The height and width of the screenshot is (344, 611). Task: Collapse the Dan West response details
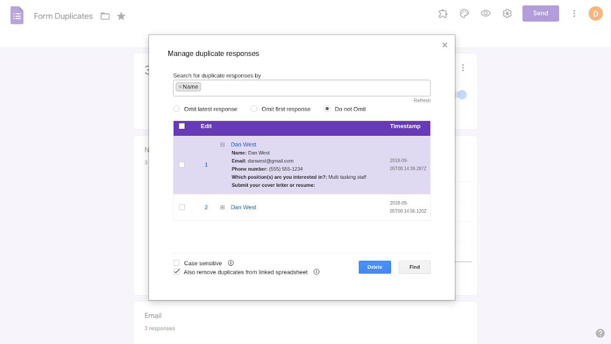(222, 144)
